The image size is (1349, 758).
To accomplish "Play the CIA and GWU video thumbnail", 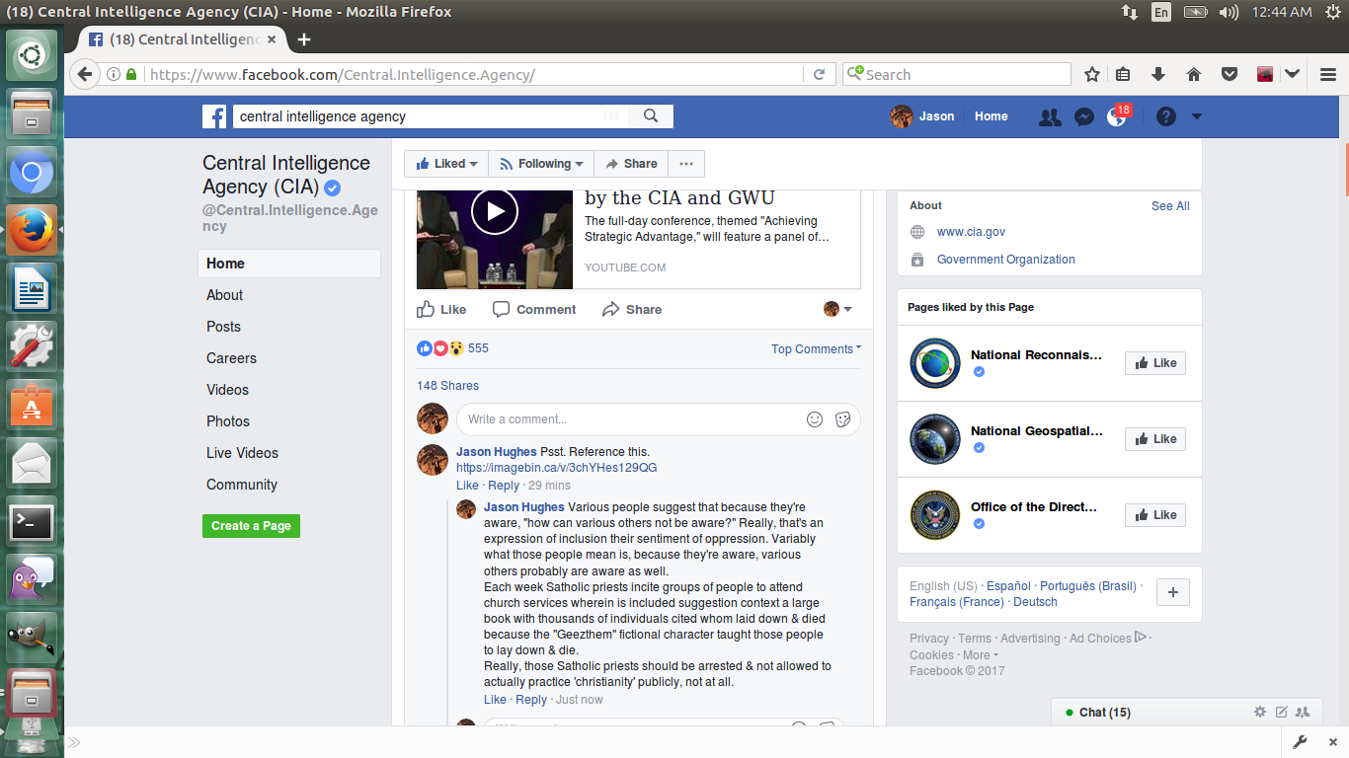I will tap(495, 210).
